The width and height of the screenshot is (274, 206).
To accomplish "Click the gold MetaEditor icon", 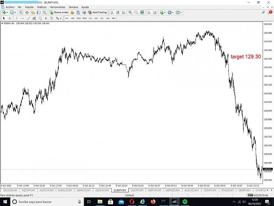I will coord(72,12).
